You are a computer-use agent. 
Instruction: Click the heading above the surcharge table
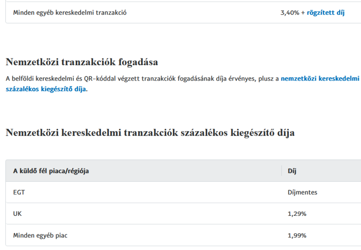tap(150, 133)
